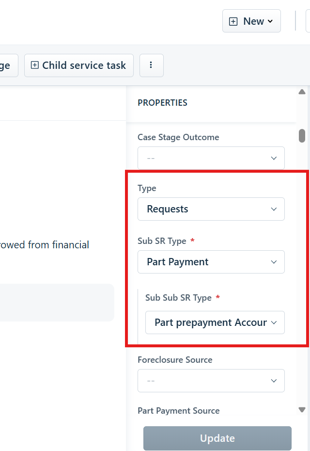Click the partially visible button ending in 'ge'
The width and height of the screenshot is (310, 451).
pos(9,65)
